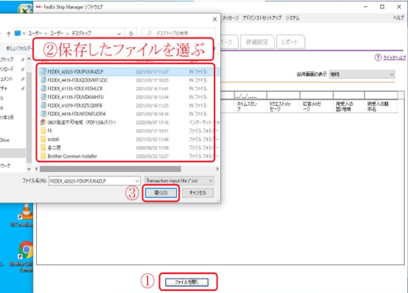Close the file open dialog

tap(215, 19)
